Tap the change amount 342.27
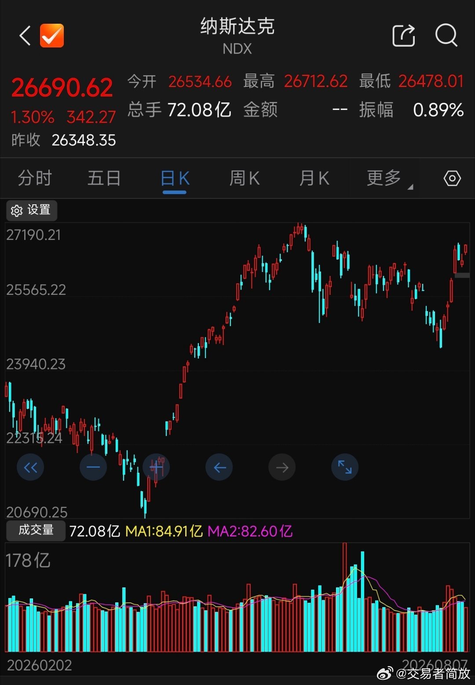Viewport: 475px width, 685px height. (x=91, y=117)
